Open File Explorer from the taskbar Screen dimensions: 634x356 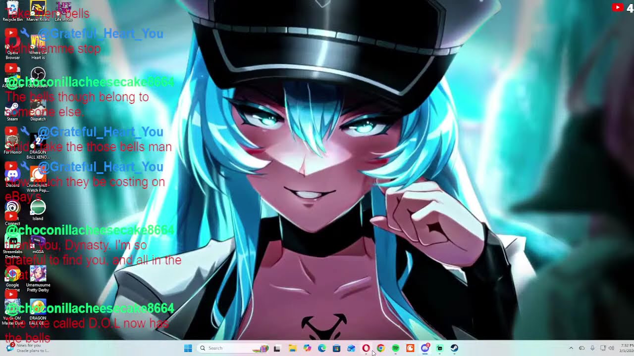(x=292, y=348)
